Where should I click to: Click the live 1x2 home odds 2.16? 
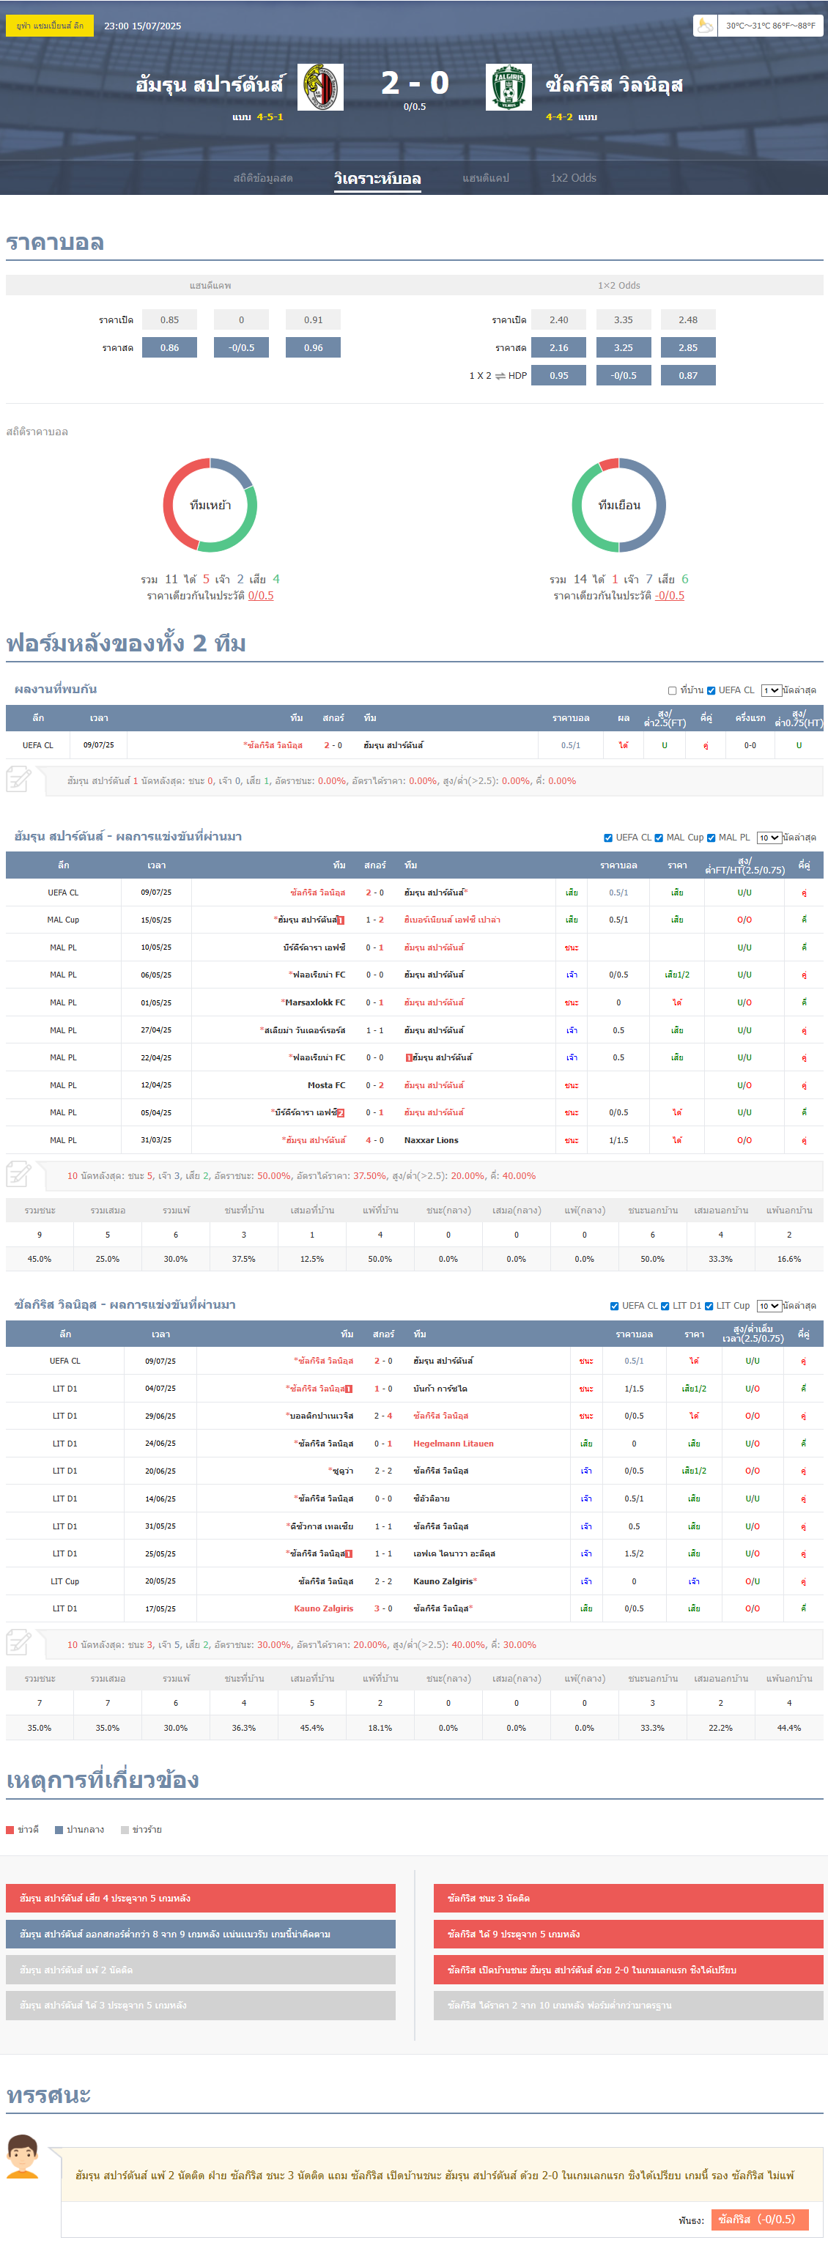(x=559, y=347)
